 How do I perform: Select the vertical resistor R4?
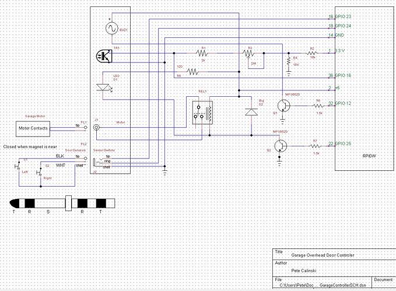pos(289,61)
